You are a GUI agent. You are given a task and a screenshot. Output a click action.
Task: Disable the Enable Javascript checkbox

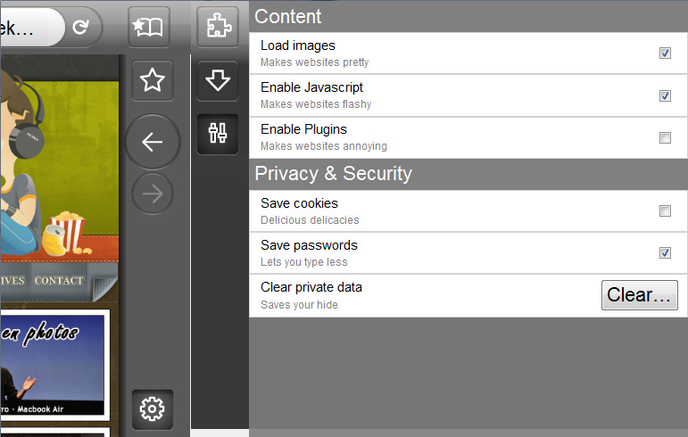click(665, 95)
